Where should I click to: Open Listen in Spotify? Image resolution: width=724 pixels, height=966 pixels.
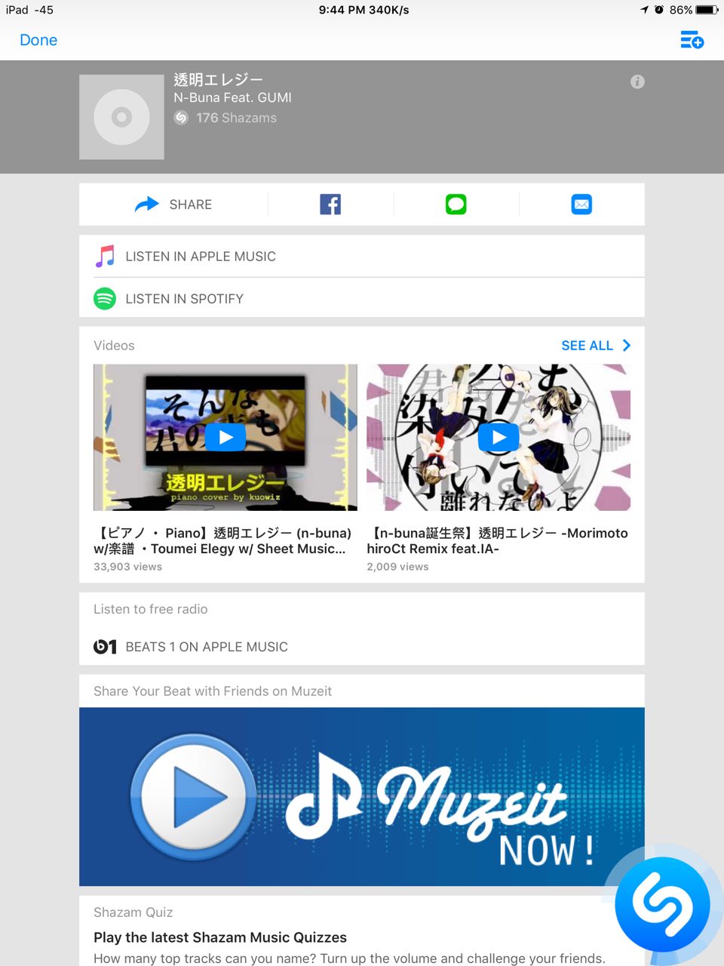coord(362,298)
